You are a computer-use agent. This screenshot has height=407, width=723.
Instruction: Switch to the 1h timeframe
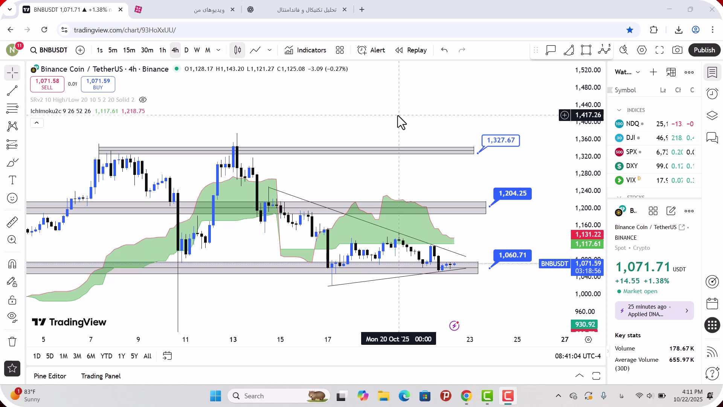pos(162,50)
